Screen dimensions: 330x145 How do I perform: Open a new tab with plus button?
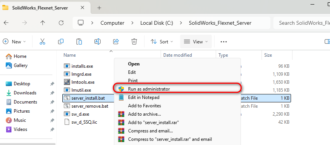[99, 8]
